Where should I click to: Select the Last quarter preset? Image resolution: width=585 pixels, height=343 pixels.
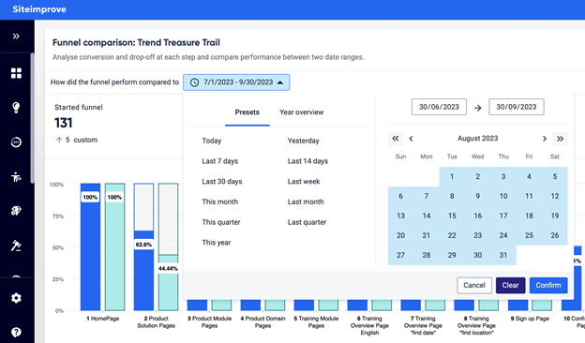pyautogui.click(x=307, y=222)
